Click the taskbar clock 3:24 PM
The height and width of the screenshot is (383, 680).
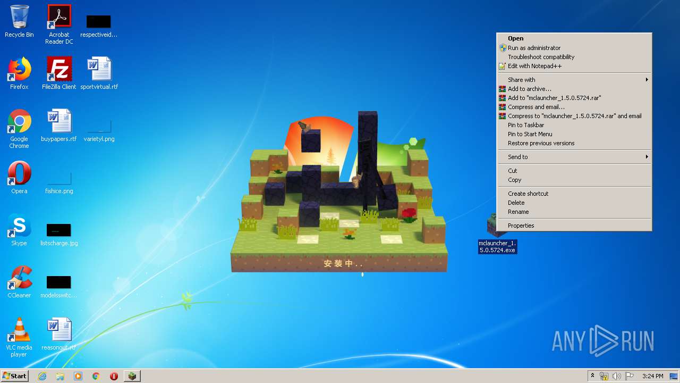(652, 376)
